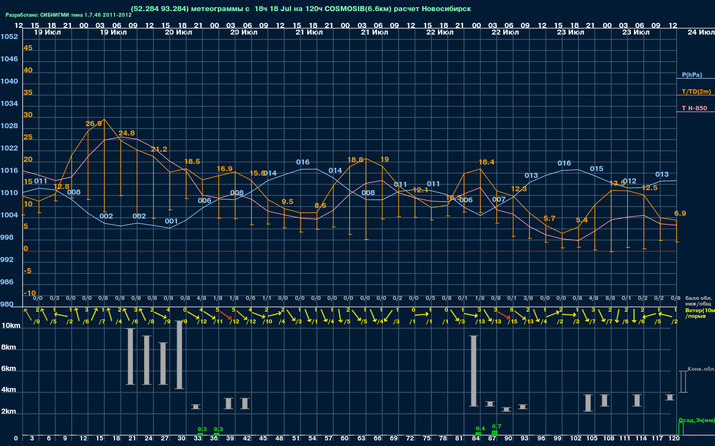Viewport: 715px width, 446px height.
Task: Click the 992 pressure axis value
Action: pos(7,260)
